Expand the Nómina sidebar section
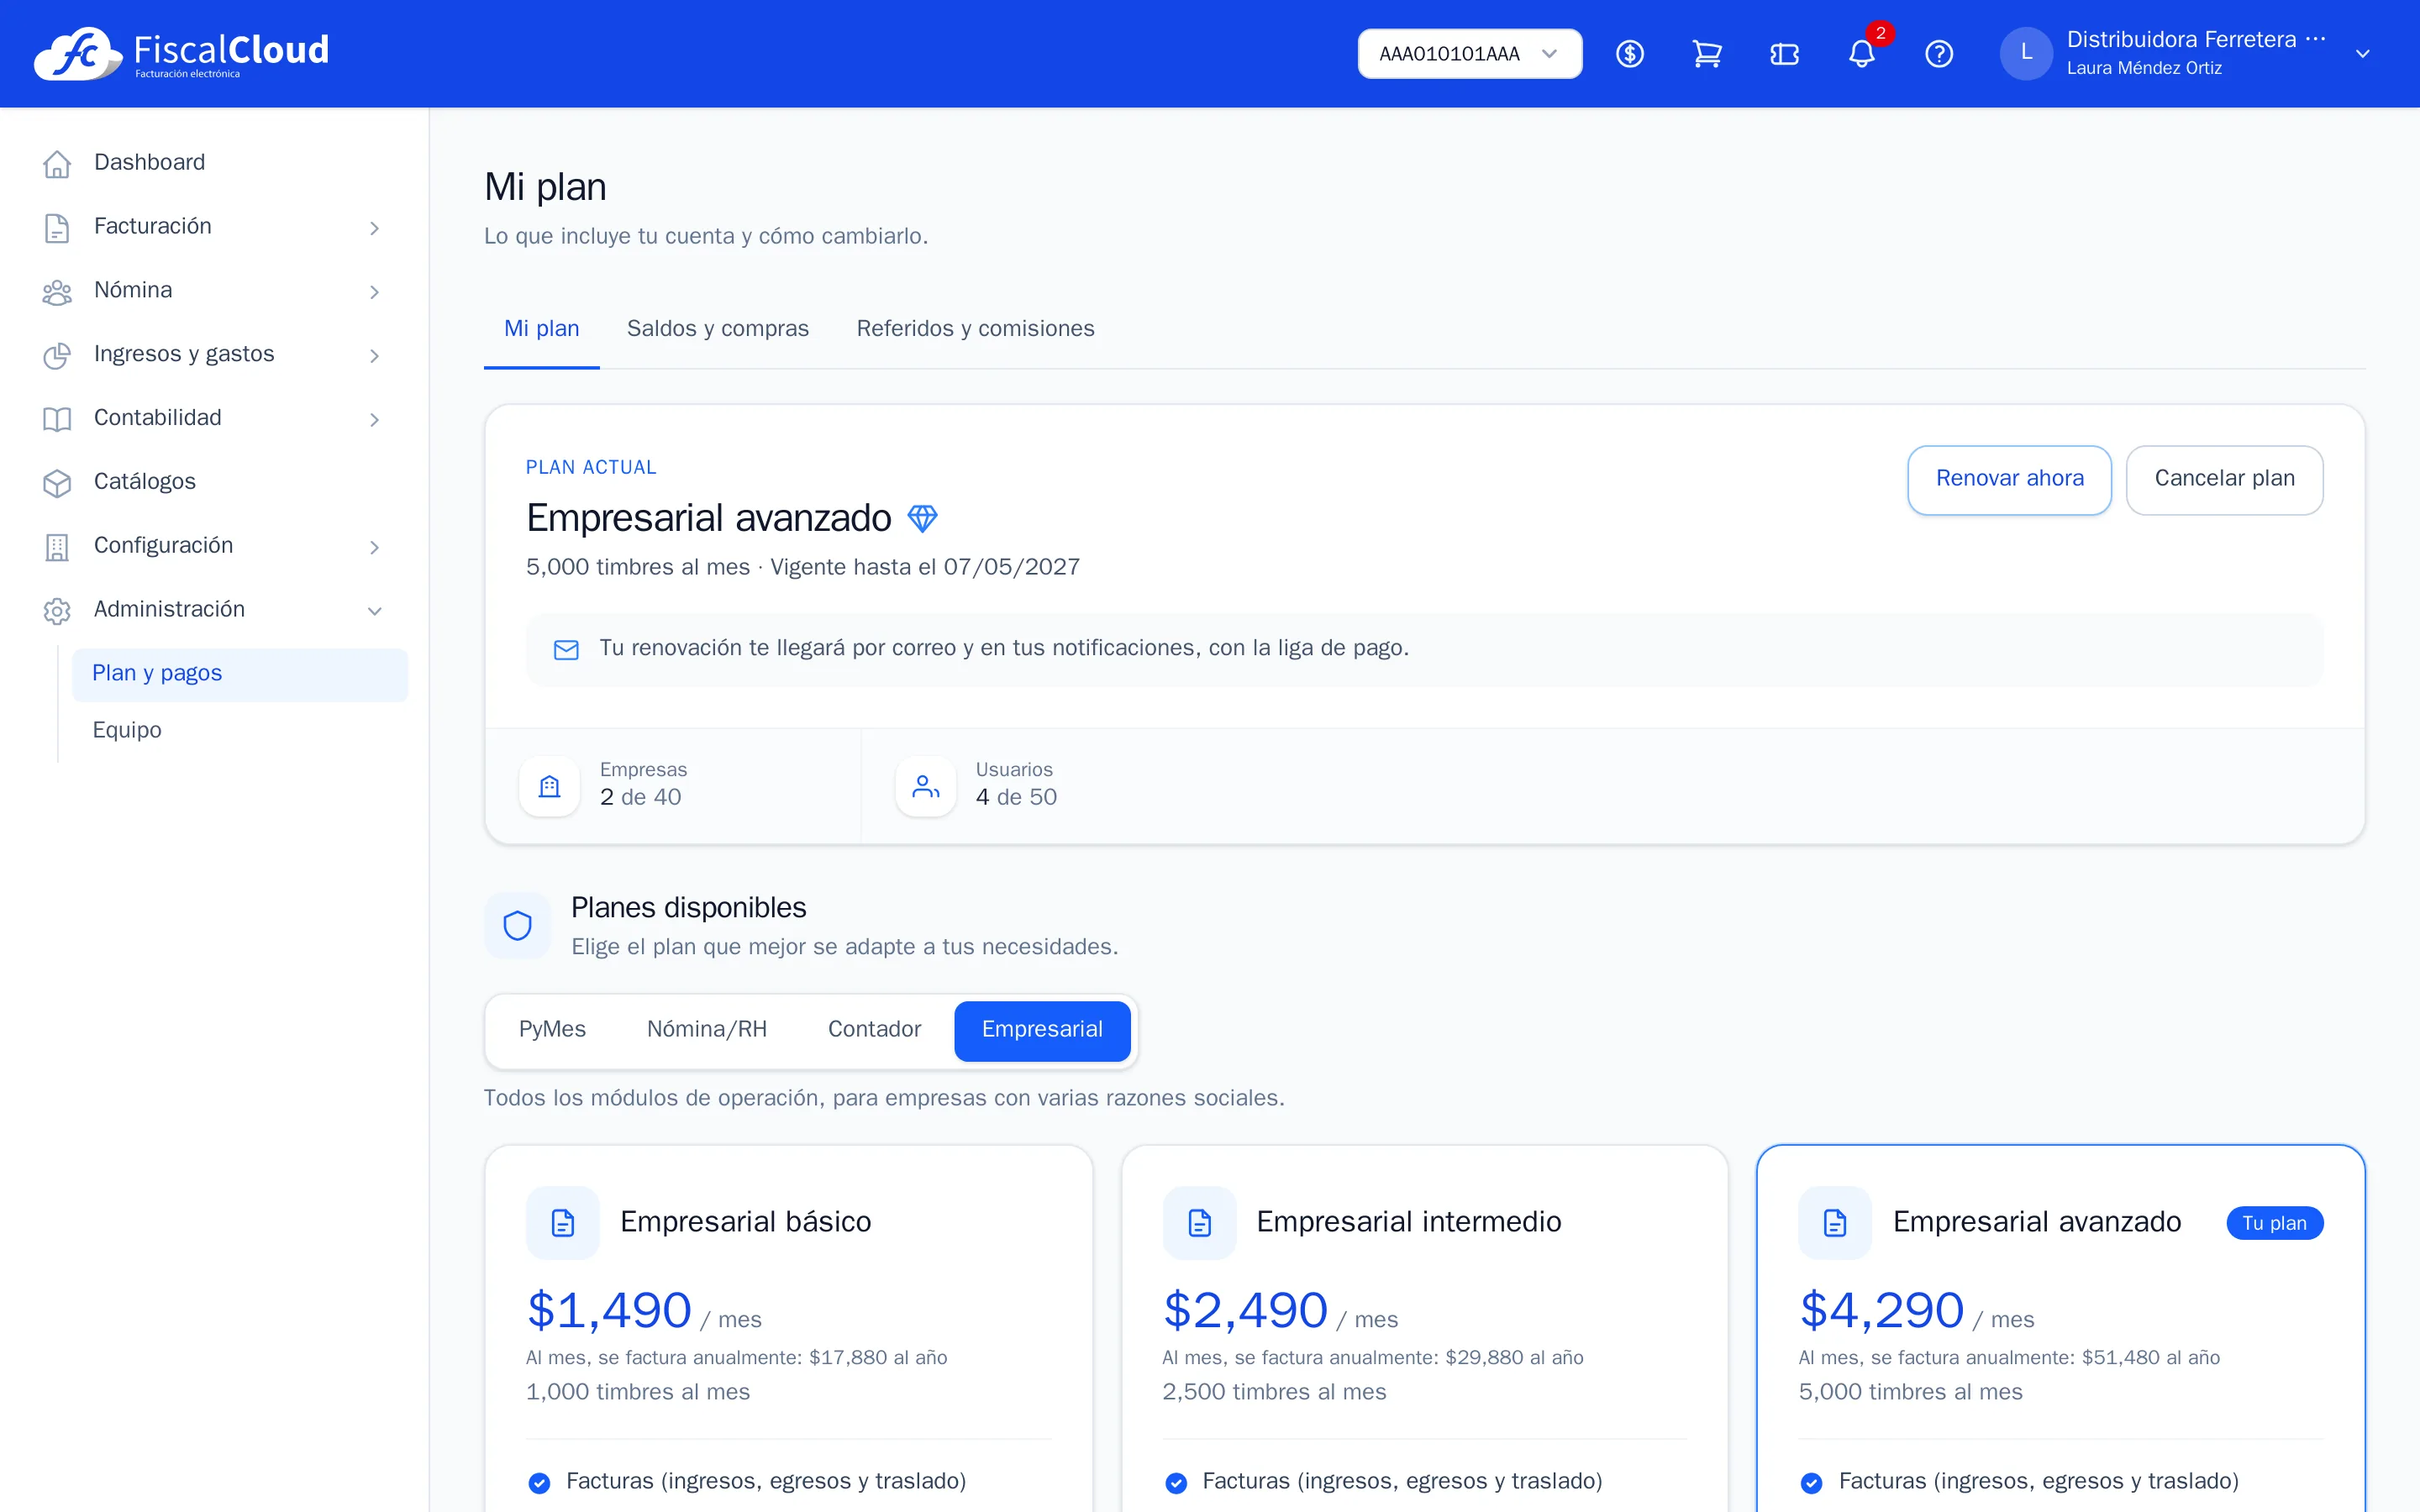The image size is (2420, 1512). 214,291
